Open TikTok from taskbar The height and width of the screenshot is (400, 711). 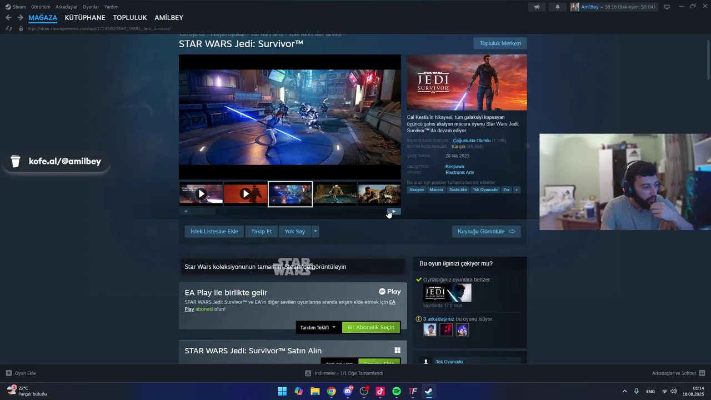pyautogui.click(x=380, y=391)
